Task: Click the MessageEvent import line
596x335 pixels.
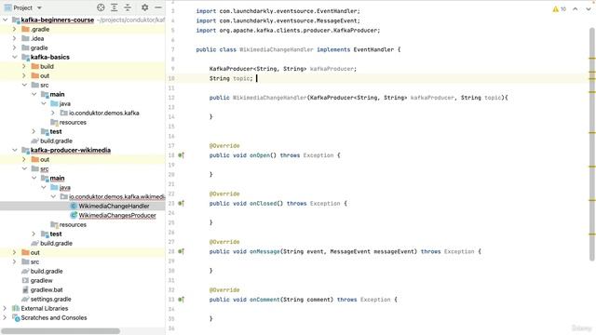Action: tap(278, 20)
